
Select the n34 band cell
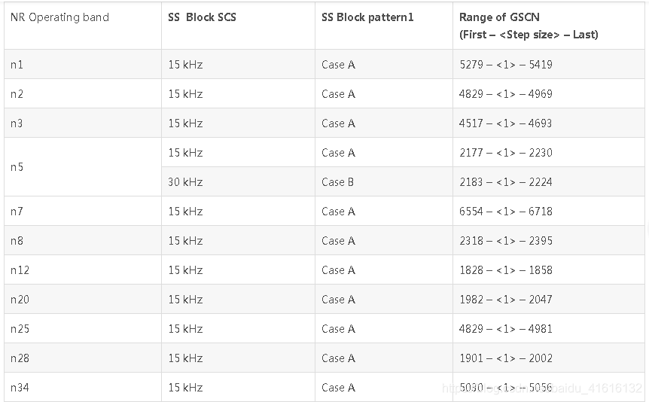tap(20, 388)
